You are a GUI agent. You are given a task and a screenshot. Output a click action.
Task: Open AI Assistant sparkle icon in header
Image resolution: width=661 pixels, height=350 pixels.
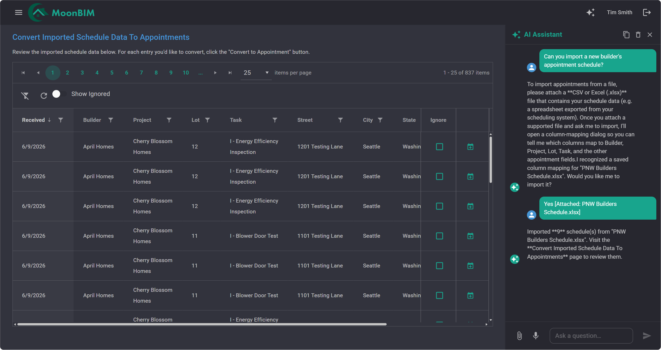coord(591,12)
